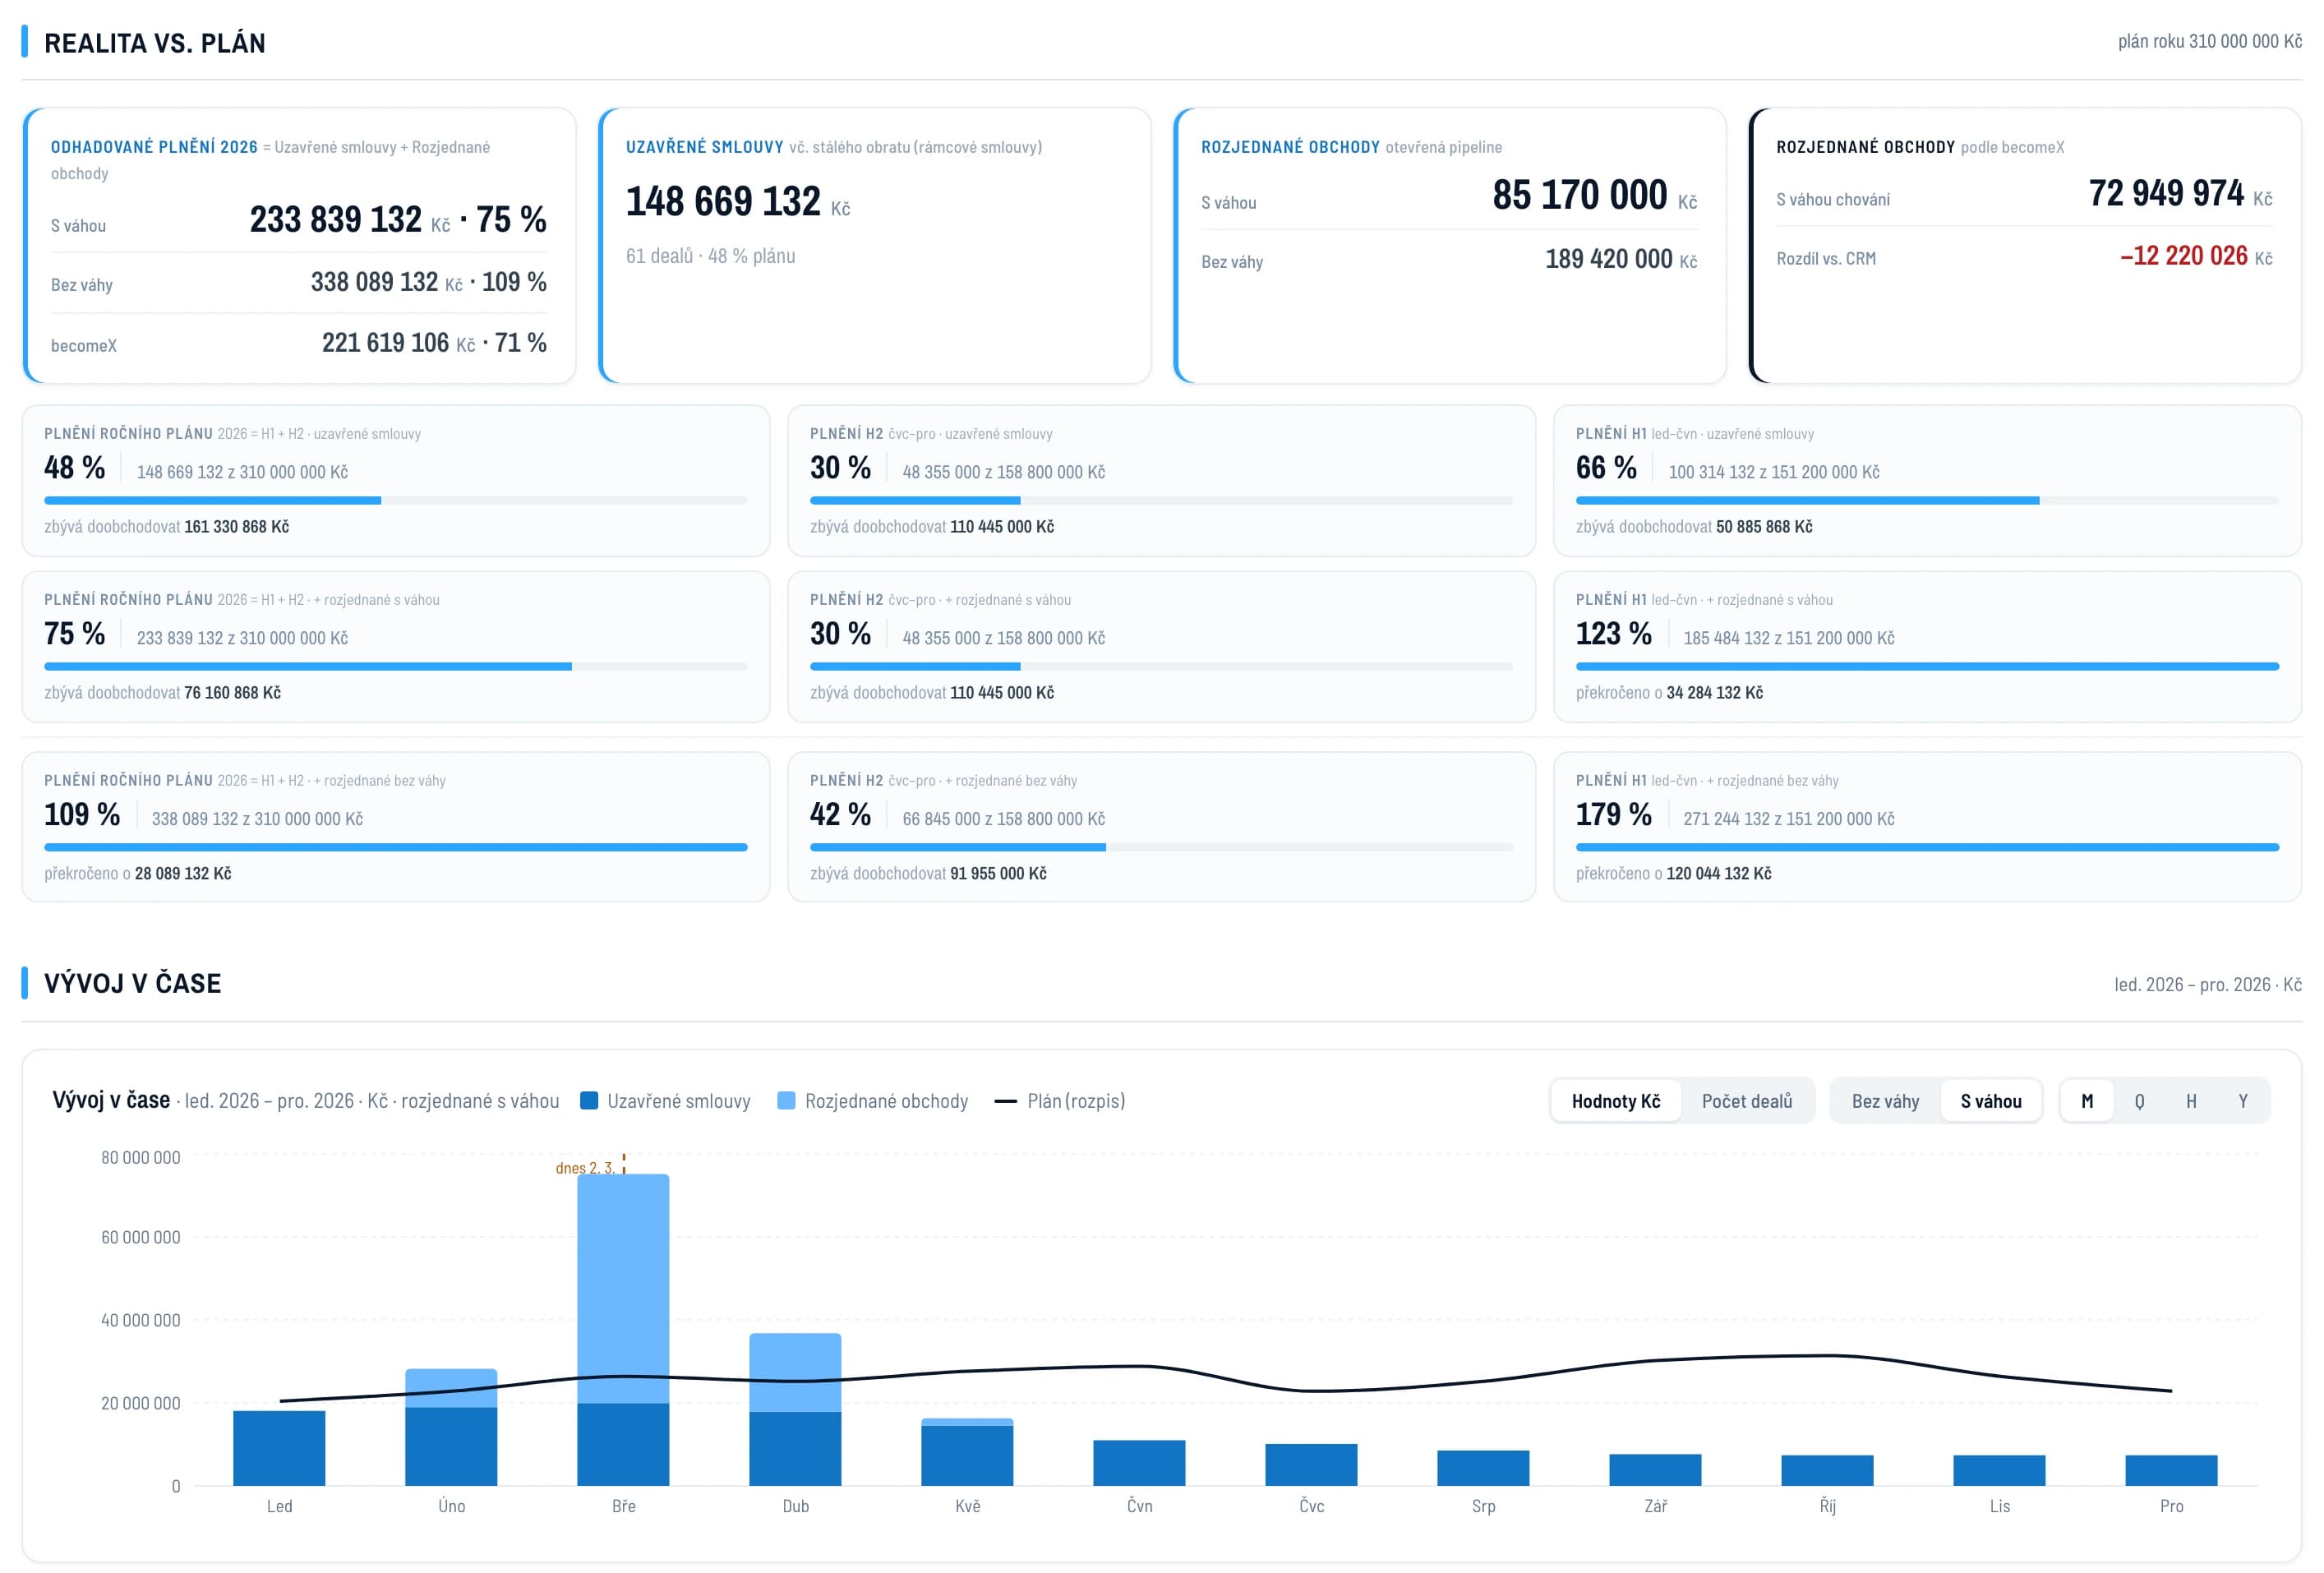
Task: Click the 72 949 974 Kč becomeX value
Action: click(x=2180, y=193)
